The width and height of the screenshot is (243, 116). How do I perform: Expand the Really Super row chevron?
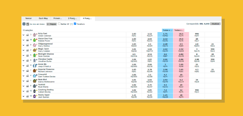click(24, 96)
